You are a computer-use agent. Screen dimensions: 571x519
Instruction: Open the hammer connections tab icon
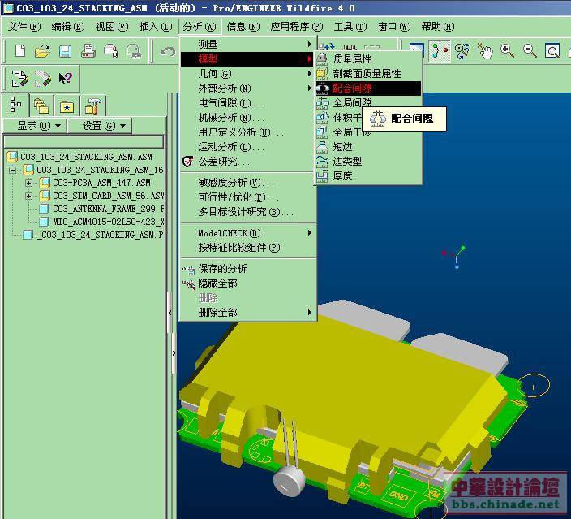[x=92, y=106]
